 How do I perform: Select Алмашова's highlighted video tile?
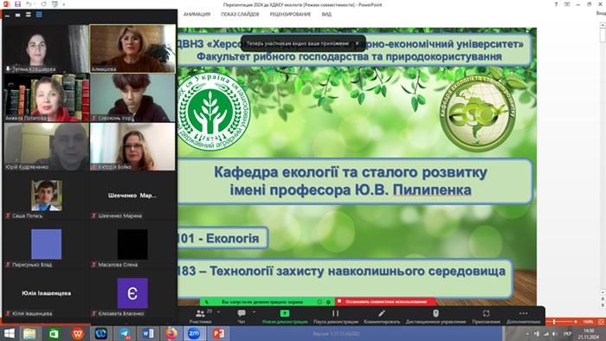[132, 48]
